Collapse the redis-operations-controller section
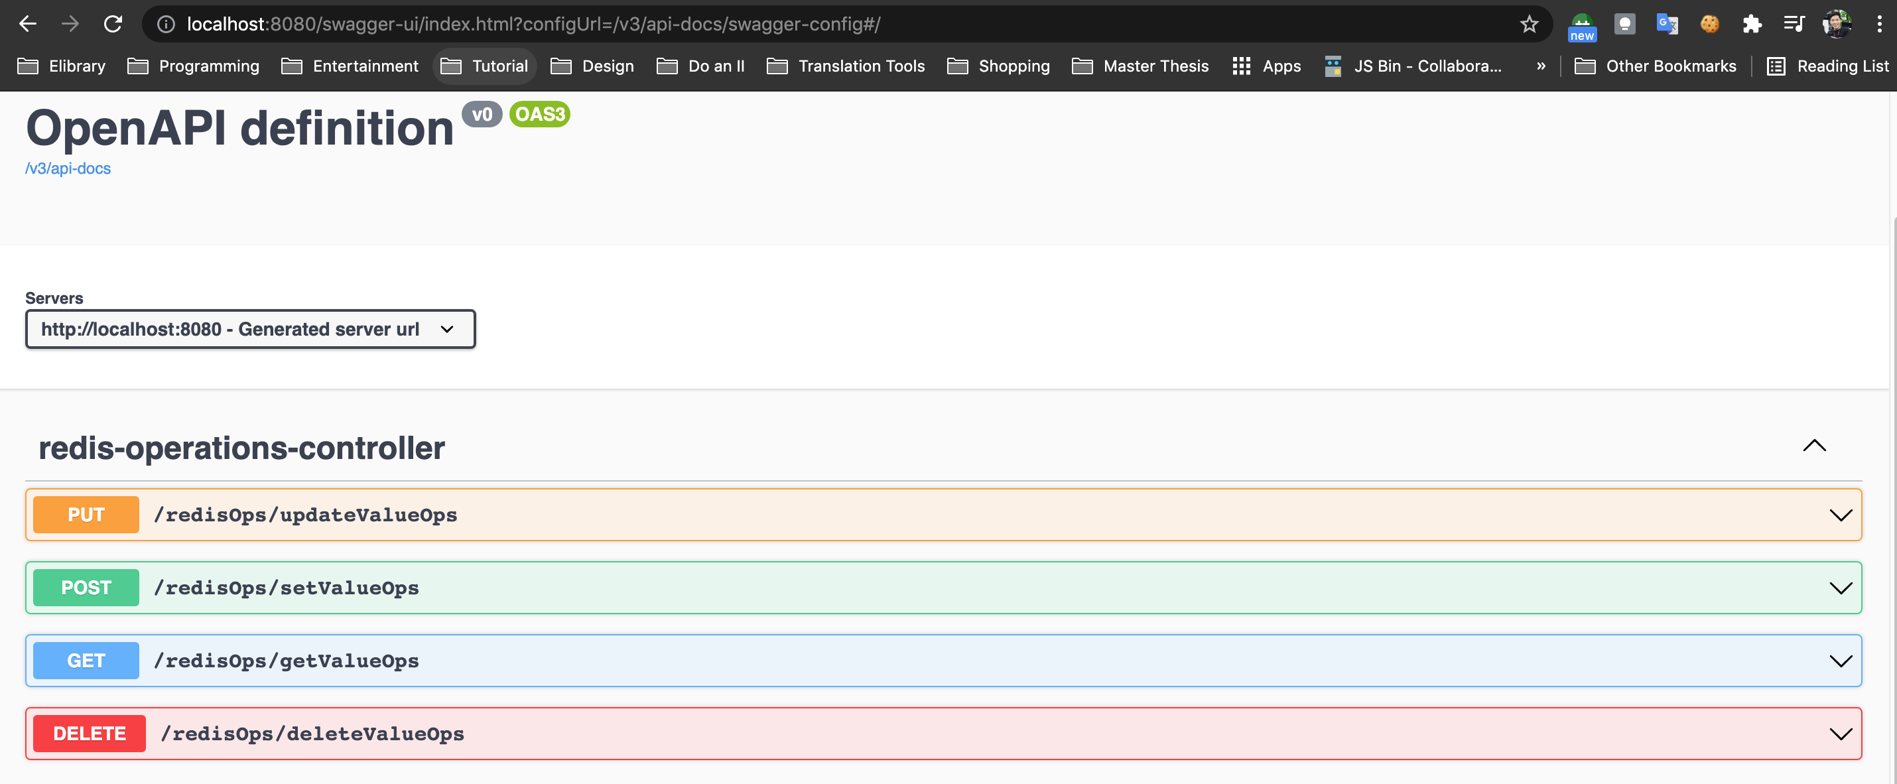 (x=1814, y=446)
